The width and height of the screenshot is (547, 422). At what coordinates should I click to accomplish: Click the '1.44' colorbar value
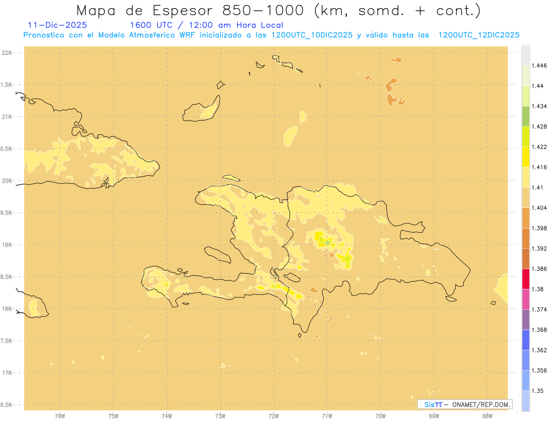coord(537,86)
